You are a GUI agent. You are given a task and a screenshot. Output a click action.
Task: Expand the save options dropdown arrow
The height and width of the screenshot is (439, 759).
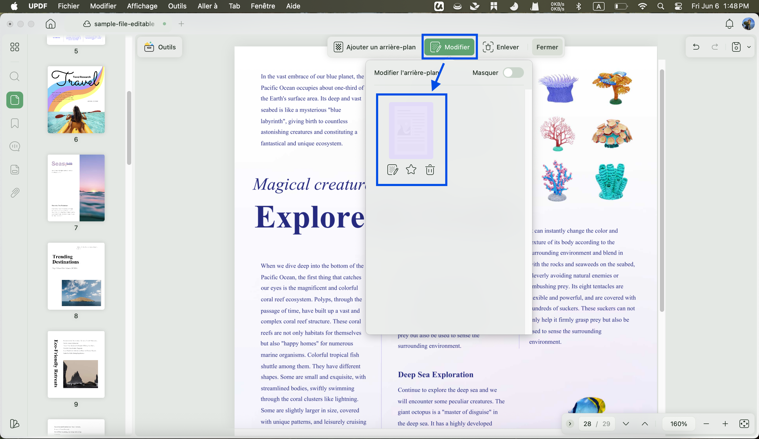749,47
